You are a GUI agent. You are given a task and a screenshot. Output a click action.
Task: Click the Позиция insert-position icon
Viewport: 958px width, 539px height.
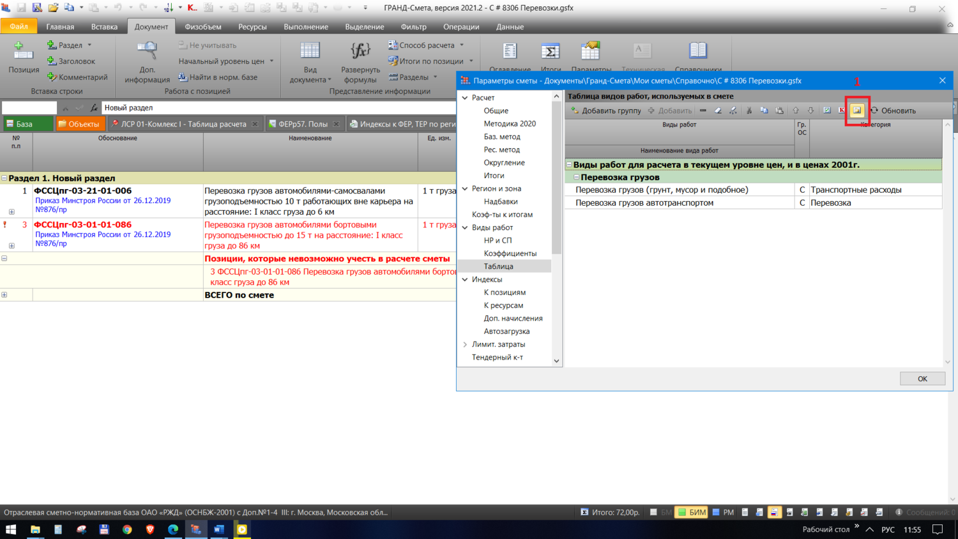tap(23, 51)
